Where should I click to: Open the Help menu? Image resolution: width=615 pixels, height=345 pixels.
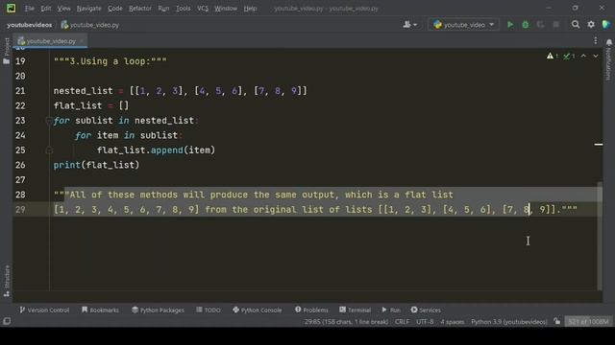click(x=250, y=9)
